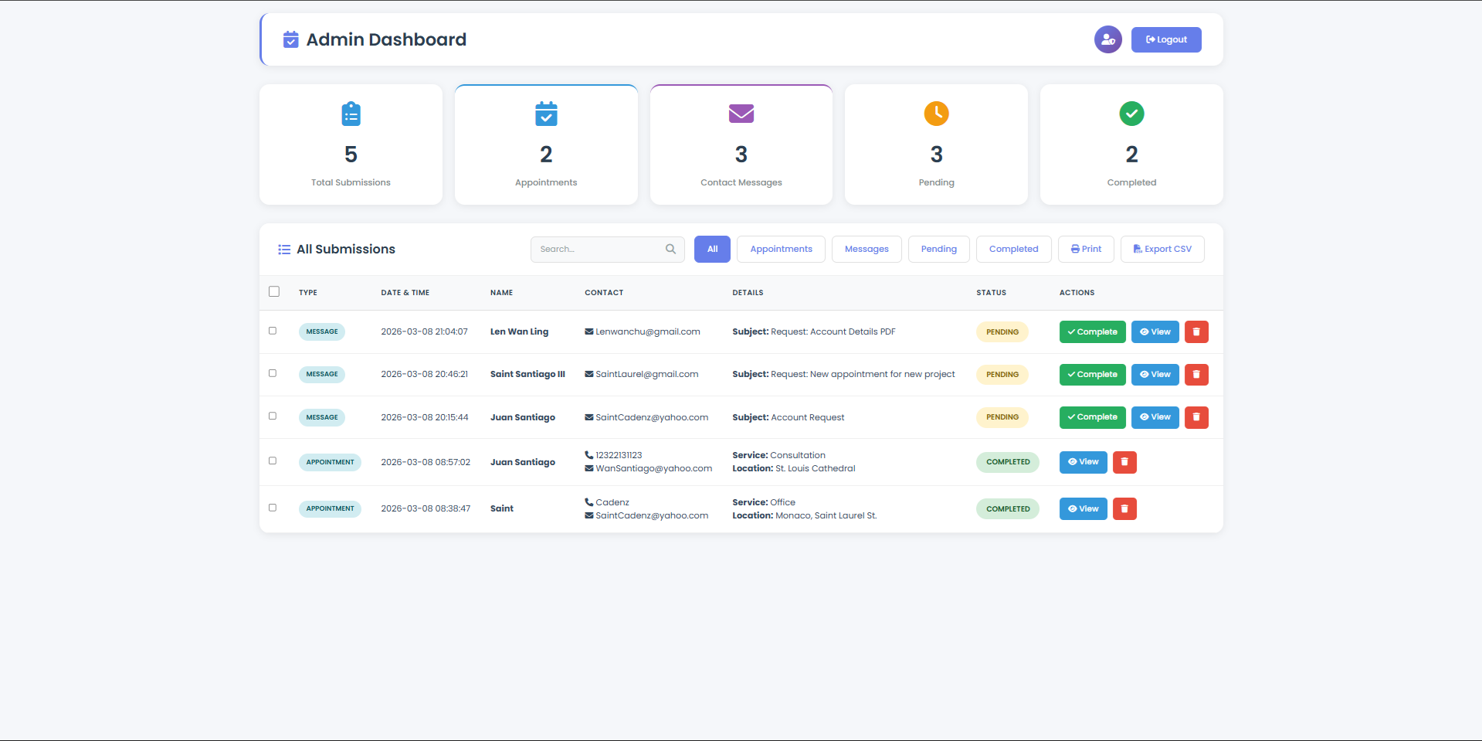Click the clipboard icon on Total Submissions card
The image size is (1482, 741).
click(351, 114)
